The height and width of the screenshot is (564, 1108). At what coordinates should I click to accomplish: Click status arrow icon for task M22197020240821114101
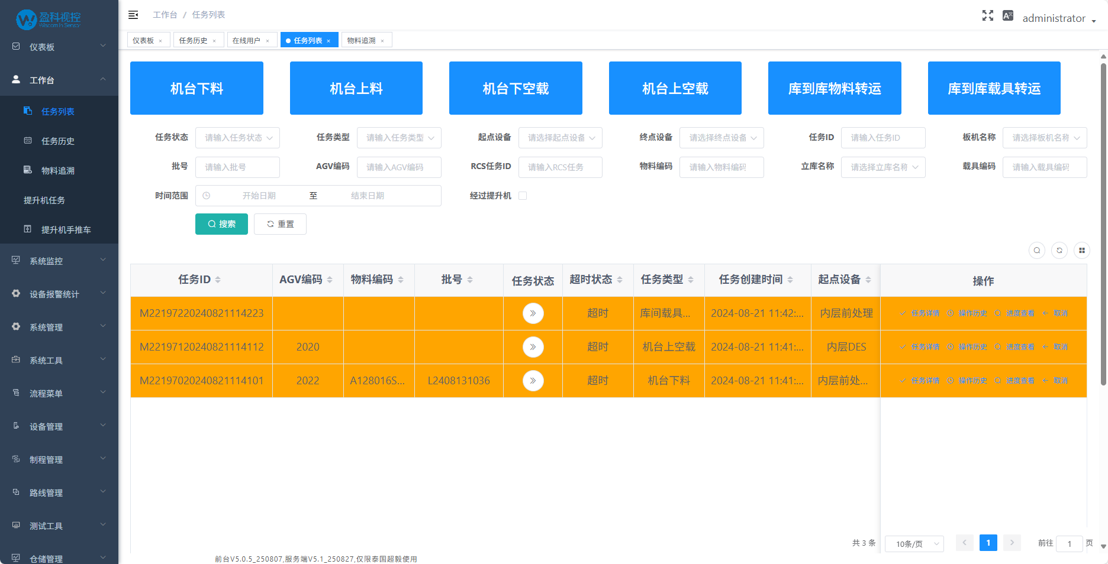pyautogui.click(x=533, y=381)
